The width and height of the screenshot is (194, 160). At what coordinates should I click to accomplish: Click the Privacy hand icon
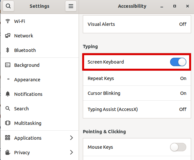coord(8,152)
